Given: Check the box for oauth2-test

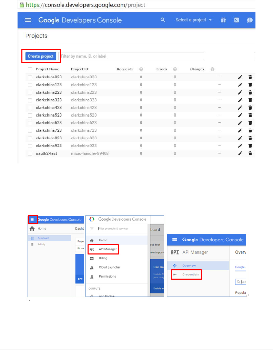Looking at the screenshot, I should click(30, 153).
